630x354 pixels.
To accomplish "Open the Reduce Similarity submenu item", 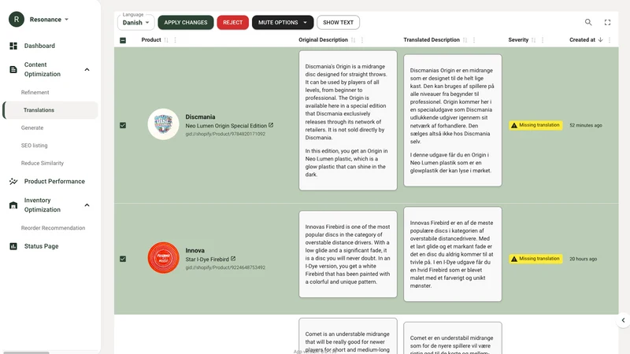I will coord(43,163).
